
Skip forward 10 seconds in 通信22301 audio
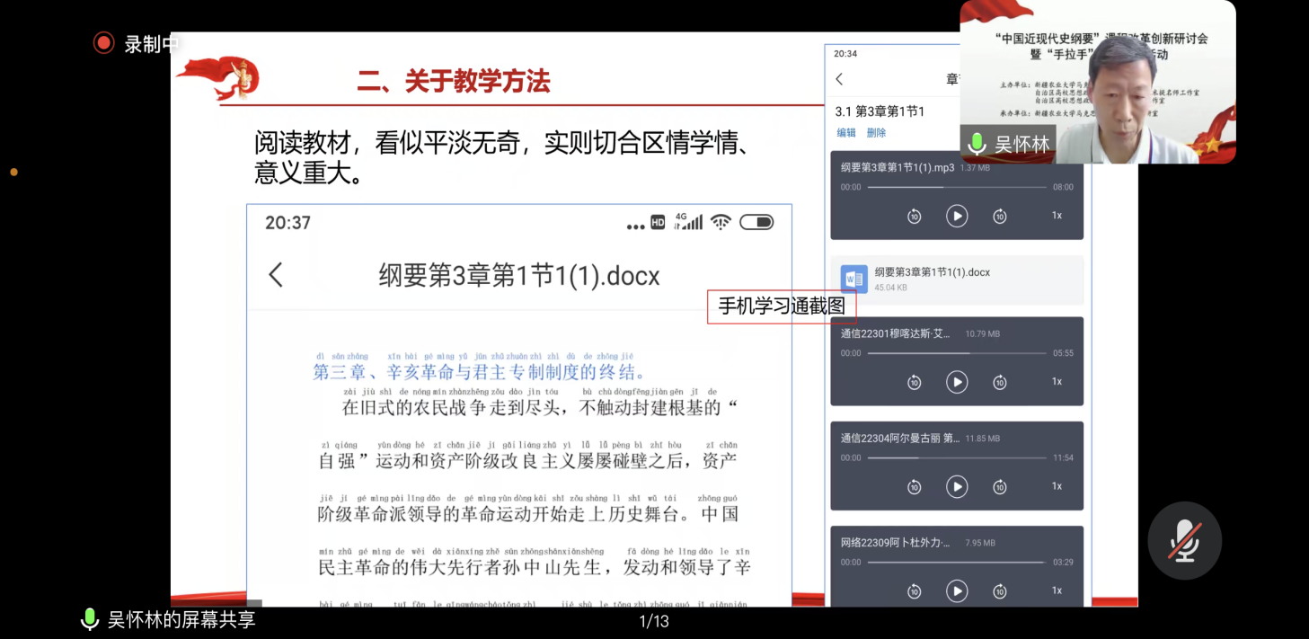(x=999, y=383)
